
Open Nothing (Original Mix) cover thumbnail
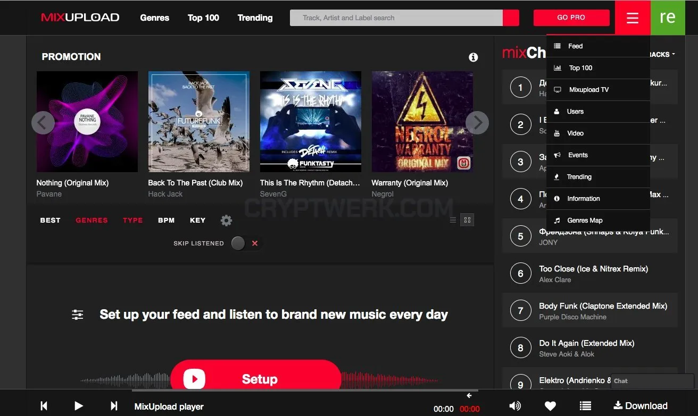click(87, 122)
